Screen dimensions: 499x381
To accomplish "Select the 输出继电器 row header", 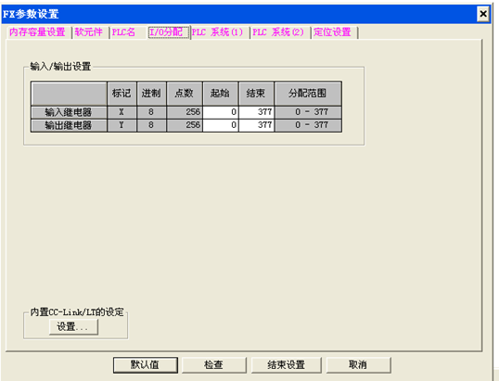I will pyautogui.click(x=69, y=125).
